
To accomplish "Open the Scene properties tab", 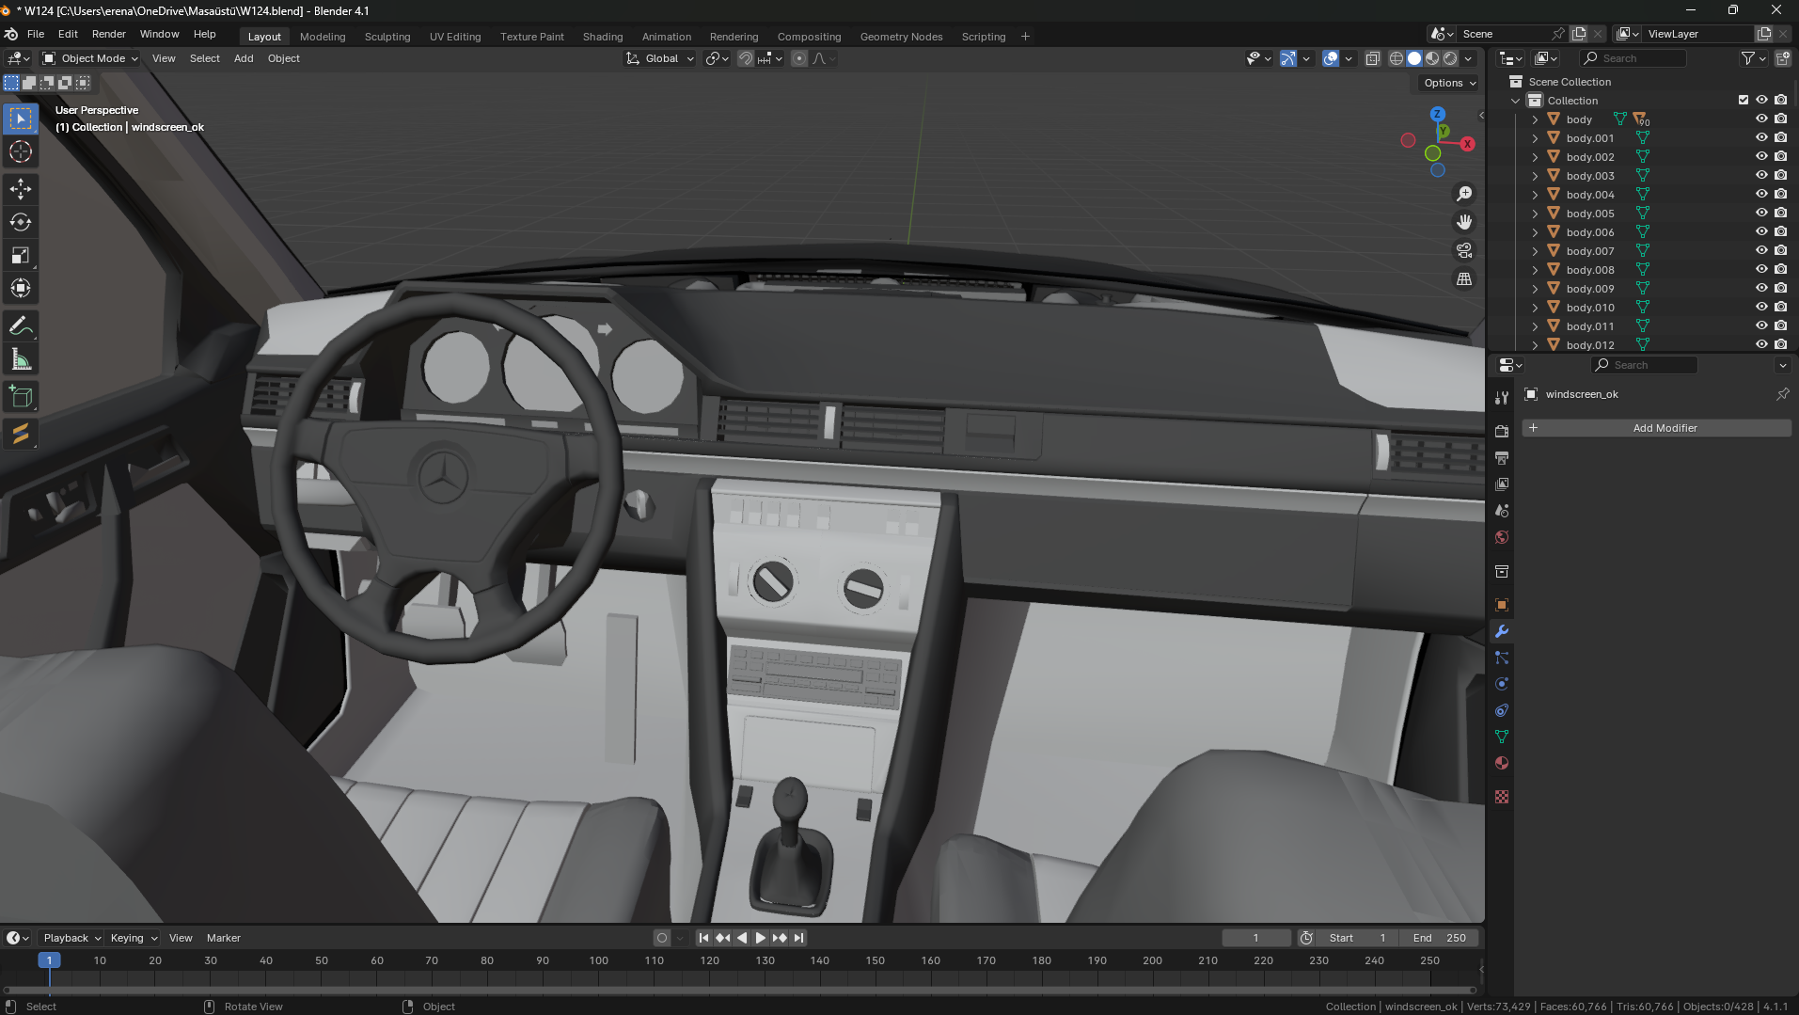I will pyautogui.click(x=1502, y=511).
